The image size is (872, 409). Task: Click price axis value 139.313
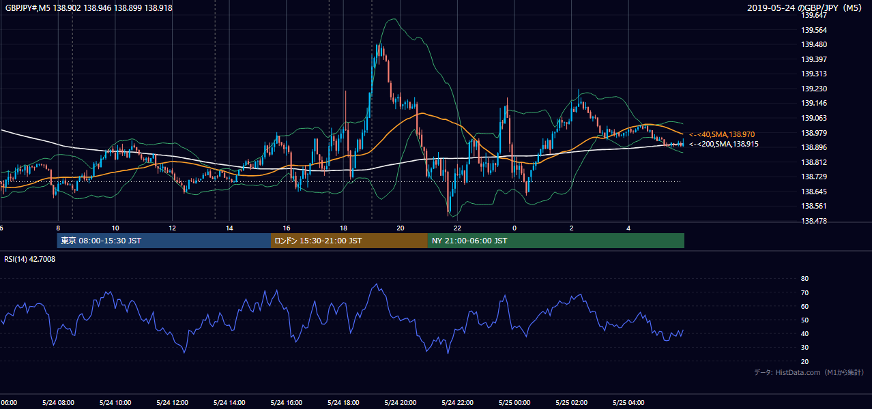(813, 74)
